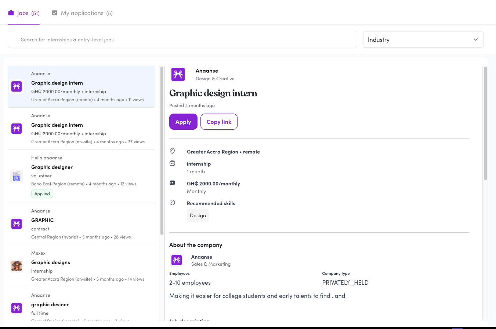Focus the internships search field

pos(182,40)
